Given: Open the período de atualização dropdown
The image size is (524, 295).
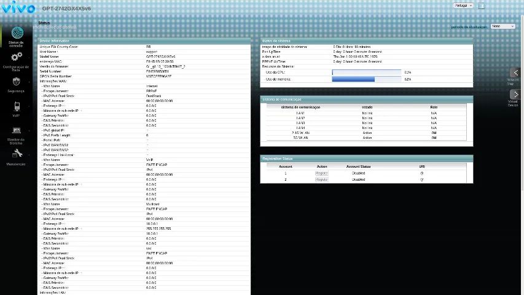Looking at the screenshot, I should (502, 26).
